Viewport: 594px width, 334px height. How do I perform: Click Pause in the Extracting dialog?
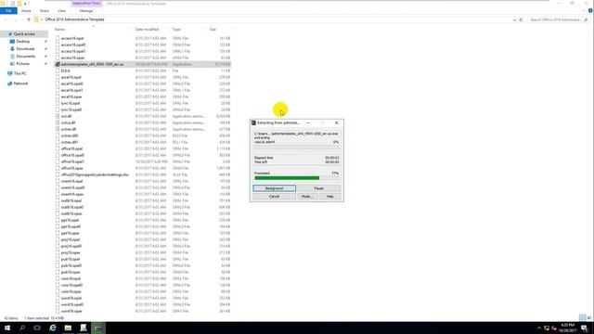tap(318, 188)
